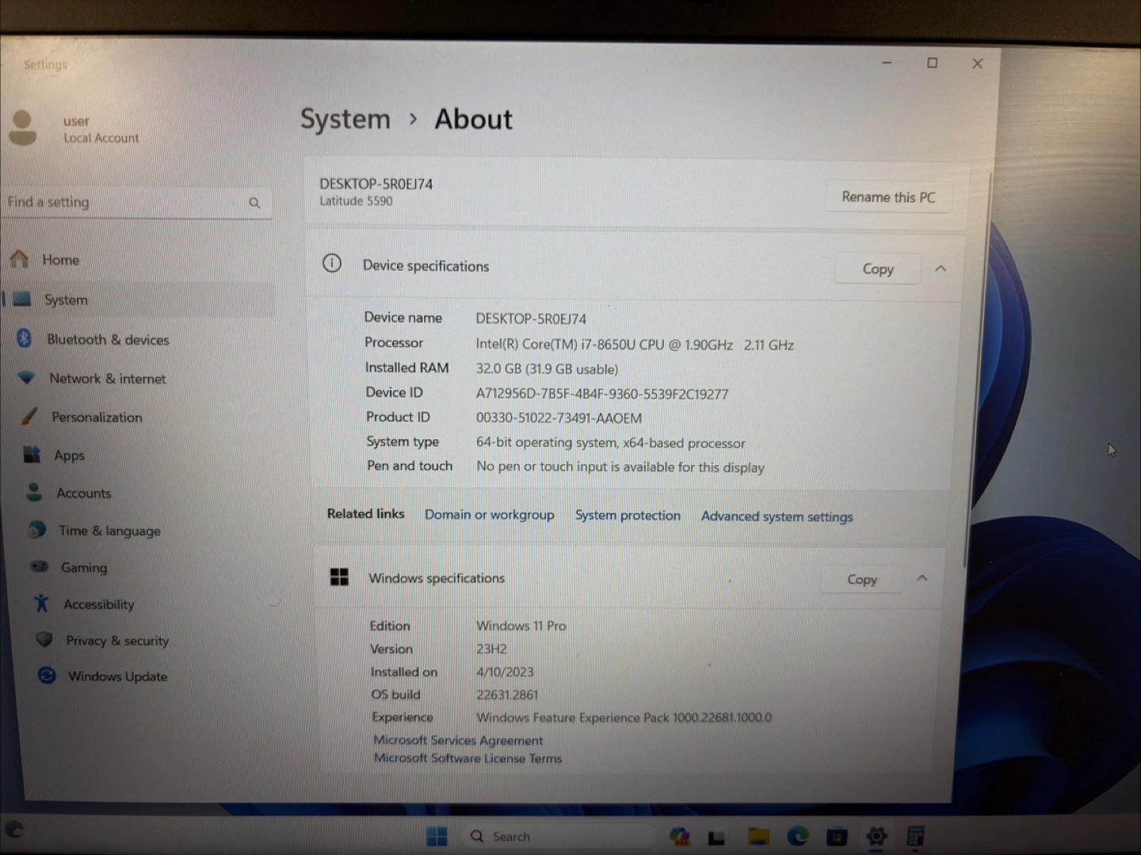Click the taskbar Search box
The width and height of the screenshot is (1141, 855).
tap(559, 837)
